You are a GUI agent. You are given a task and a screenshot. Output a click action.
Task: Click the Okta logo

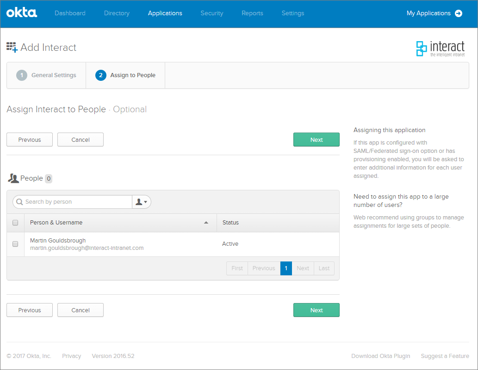[22, 13]
